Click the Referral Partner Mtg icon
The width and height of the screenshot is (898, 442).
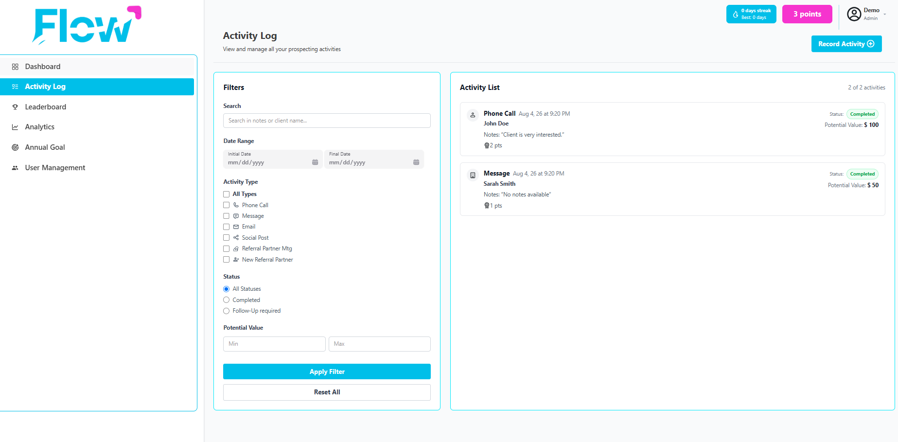point(236,248)
